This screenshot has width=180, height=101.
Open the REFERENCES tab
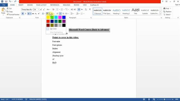click(55, 5)
